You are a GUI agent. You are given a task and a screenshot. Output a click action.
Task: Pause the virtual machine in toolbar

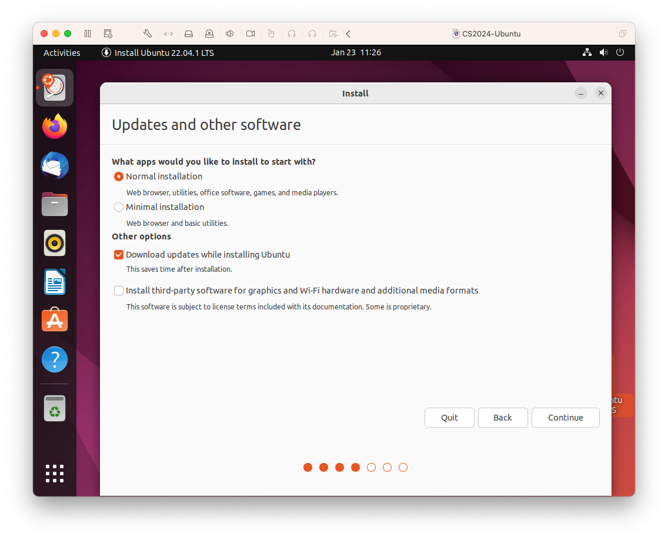[88, 34]
